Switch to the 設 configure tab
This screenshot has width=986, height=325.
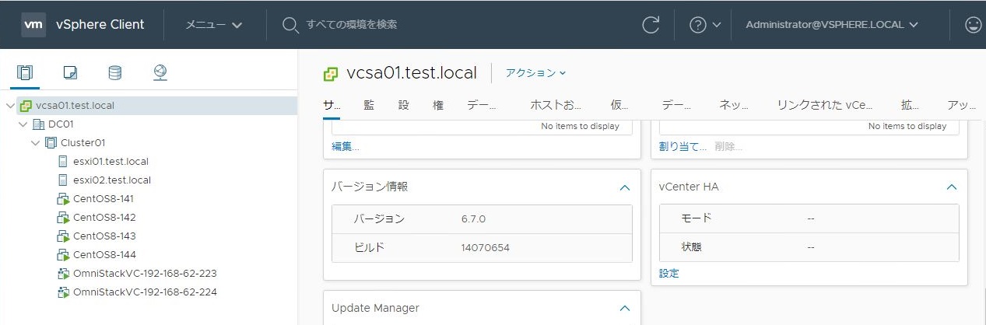(404, 107)
